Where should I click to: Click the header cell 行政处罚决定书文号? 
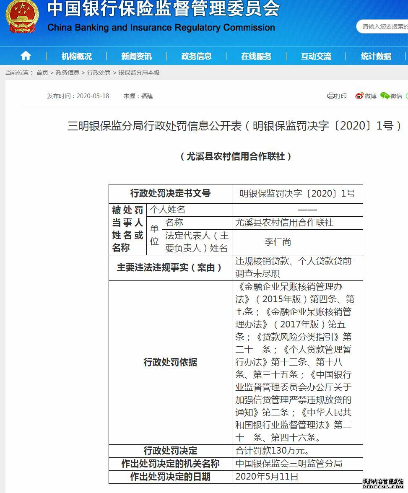170,193
